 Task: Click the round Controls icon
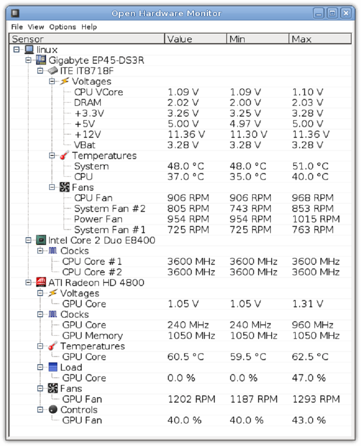point(53,409)
